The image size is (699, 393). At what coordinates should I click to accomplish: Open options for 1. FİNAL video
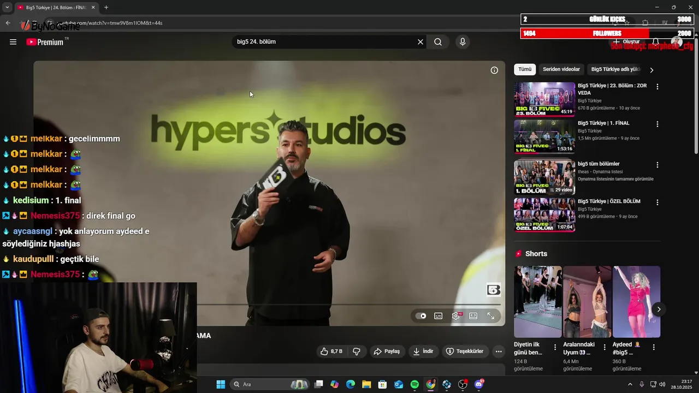coord(657,124)
